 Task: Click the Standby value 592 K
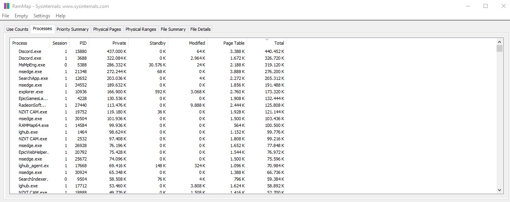[160, 92]
